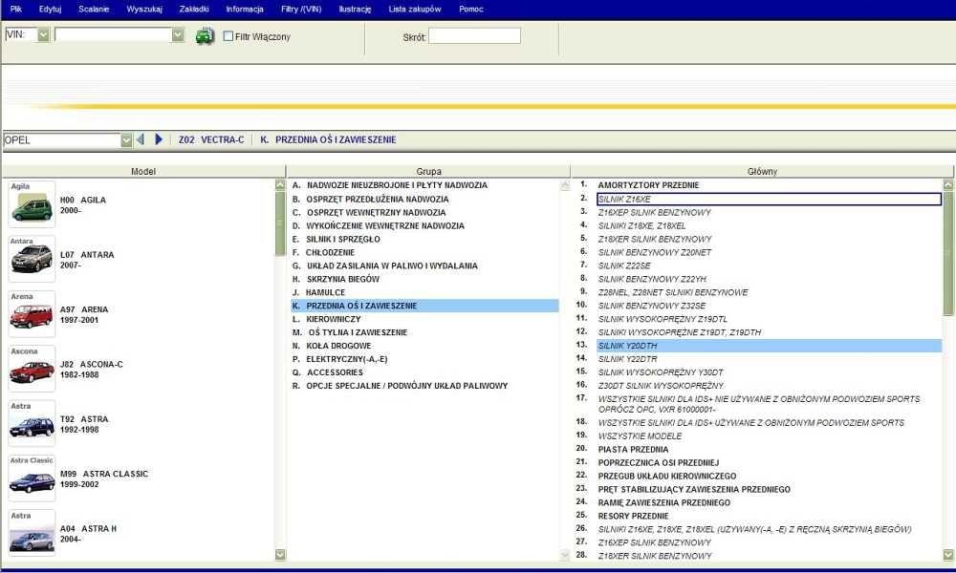Click into the VIN number input field
956x573 pixels.
tap(114, 34)
